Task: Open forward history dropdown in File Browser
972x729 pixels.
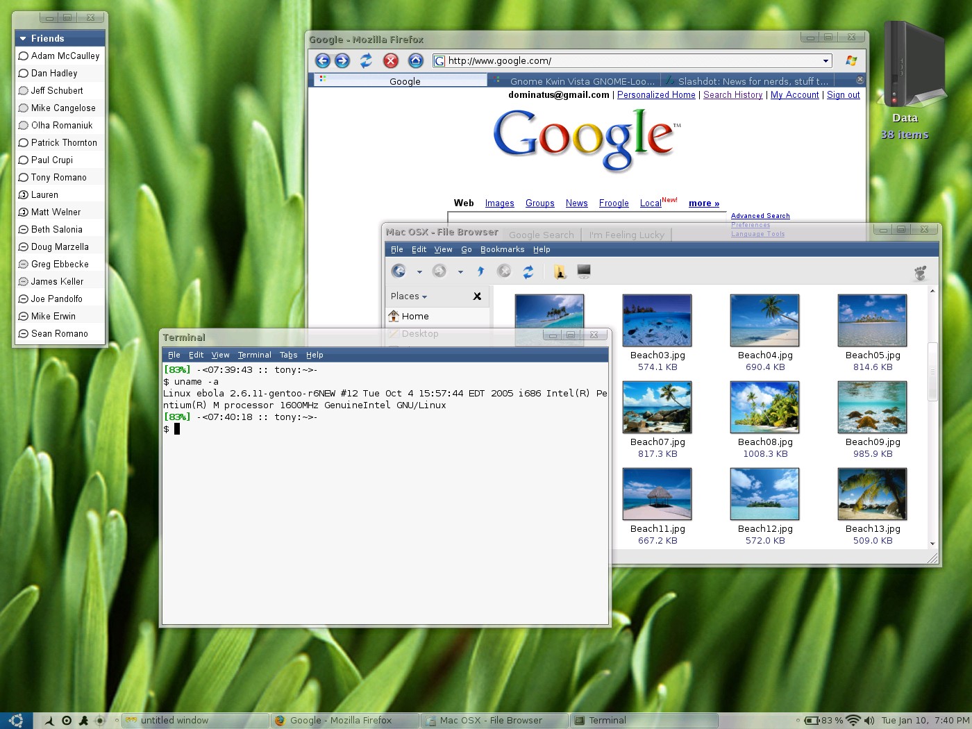Action: click(x=460, y=272)
